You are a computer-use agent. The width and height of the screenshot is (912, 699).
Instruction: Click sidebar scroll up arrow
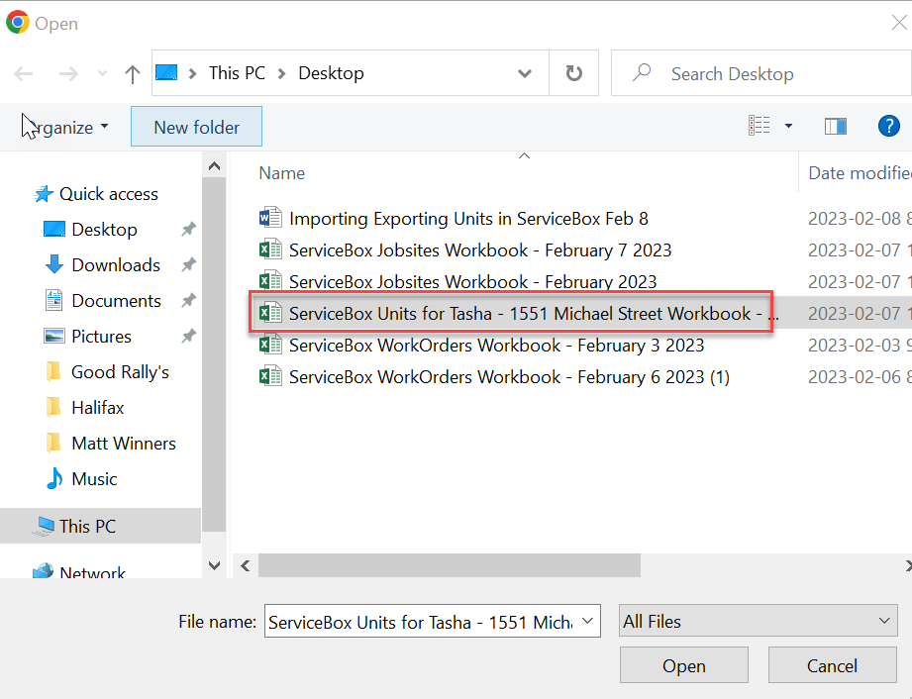coord(214,166)
